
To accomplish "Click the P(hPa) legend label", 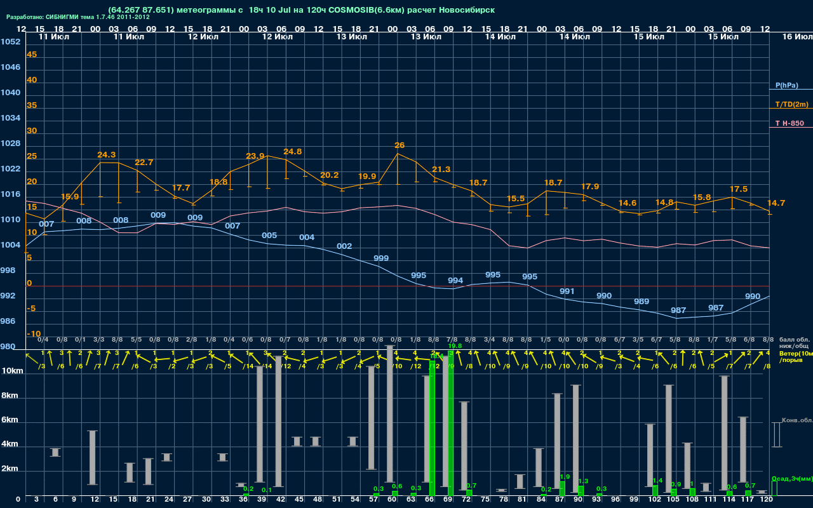I will (786, 85).
